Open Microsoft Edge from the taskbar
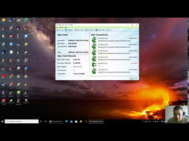 click(66, 121)
